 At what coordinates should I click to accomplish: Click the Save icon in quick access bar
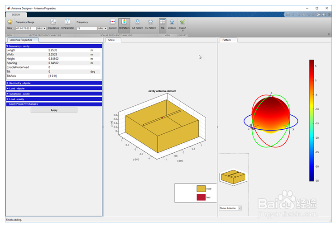[x=288, y=14]
